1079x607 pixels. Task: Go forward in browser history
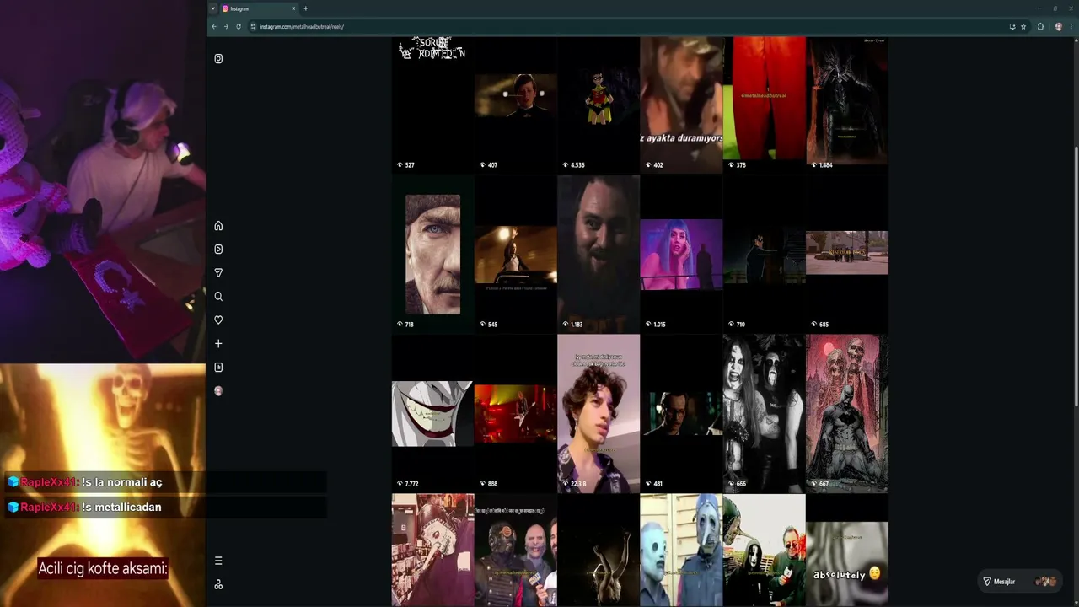pos(226,27)
